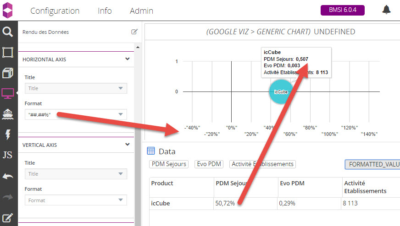Collapse the Vertical Axis section
The width and height of the screenshot is (400, 226).
click(x=128, y=145)
